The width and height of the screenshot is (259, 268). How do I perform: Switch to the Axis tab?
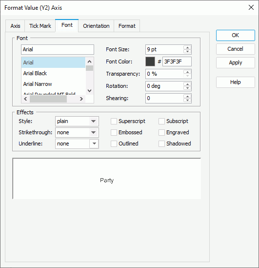(15, 26)
